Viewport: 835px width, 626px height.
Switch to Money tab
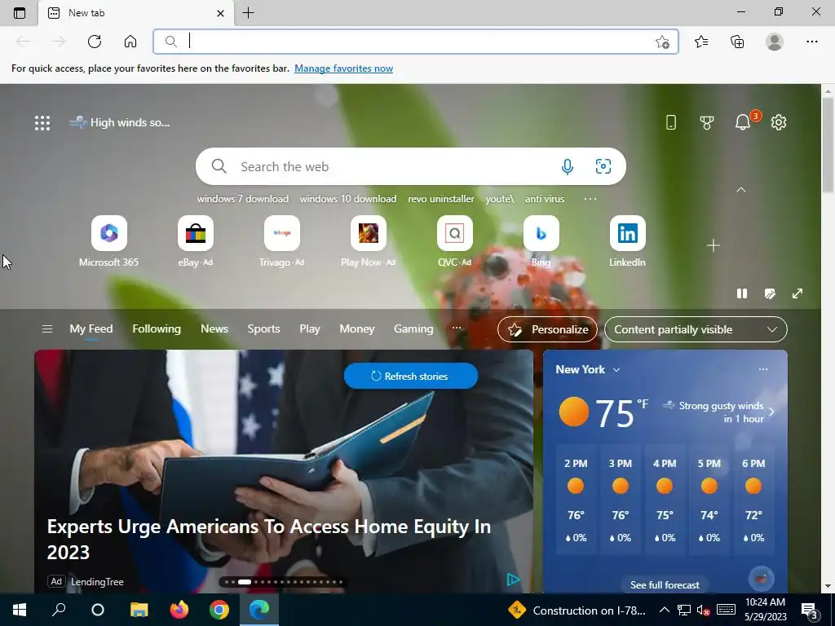point(357,329)
